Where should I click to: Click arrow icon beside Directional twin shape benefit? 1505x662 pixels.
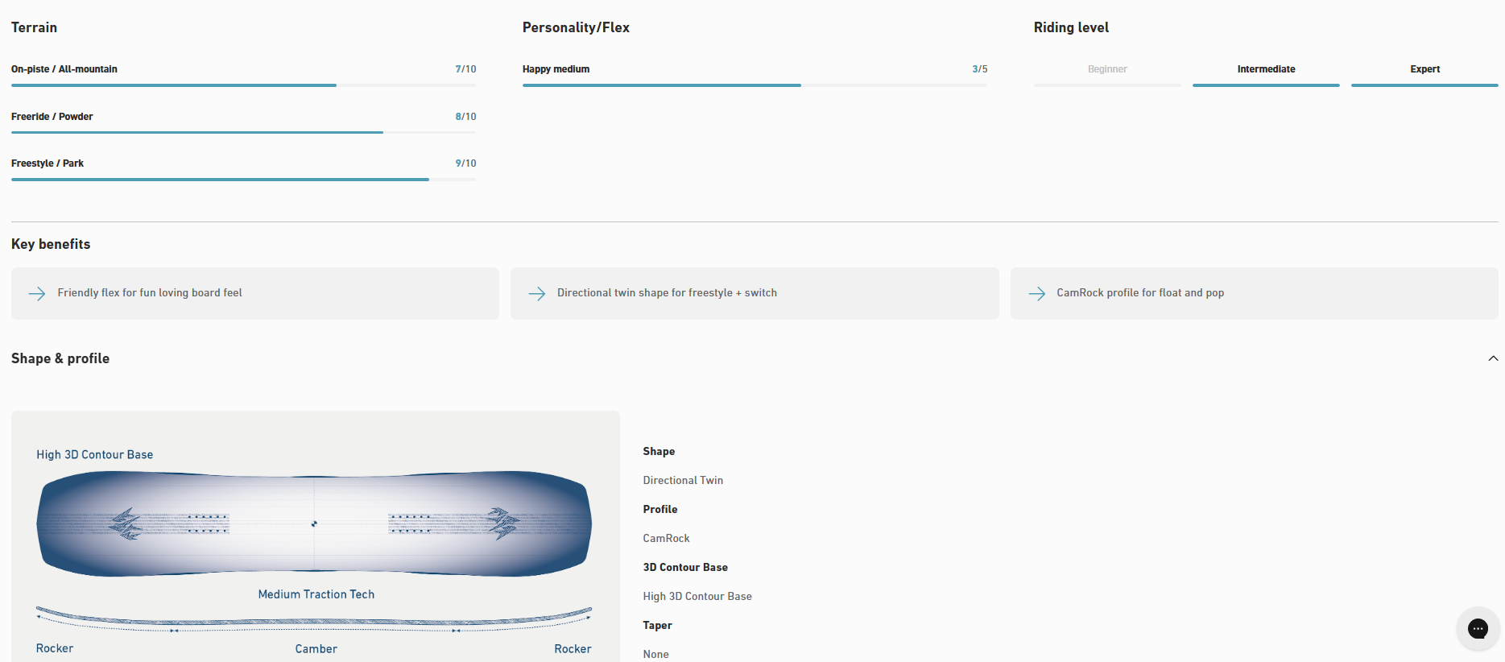(x=537, y=294)
